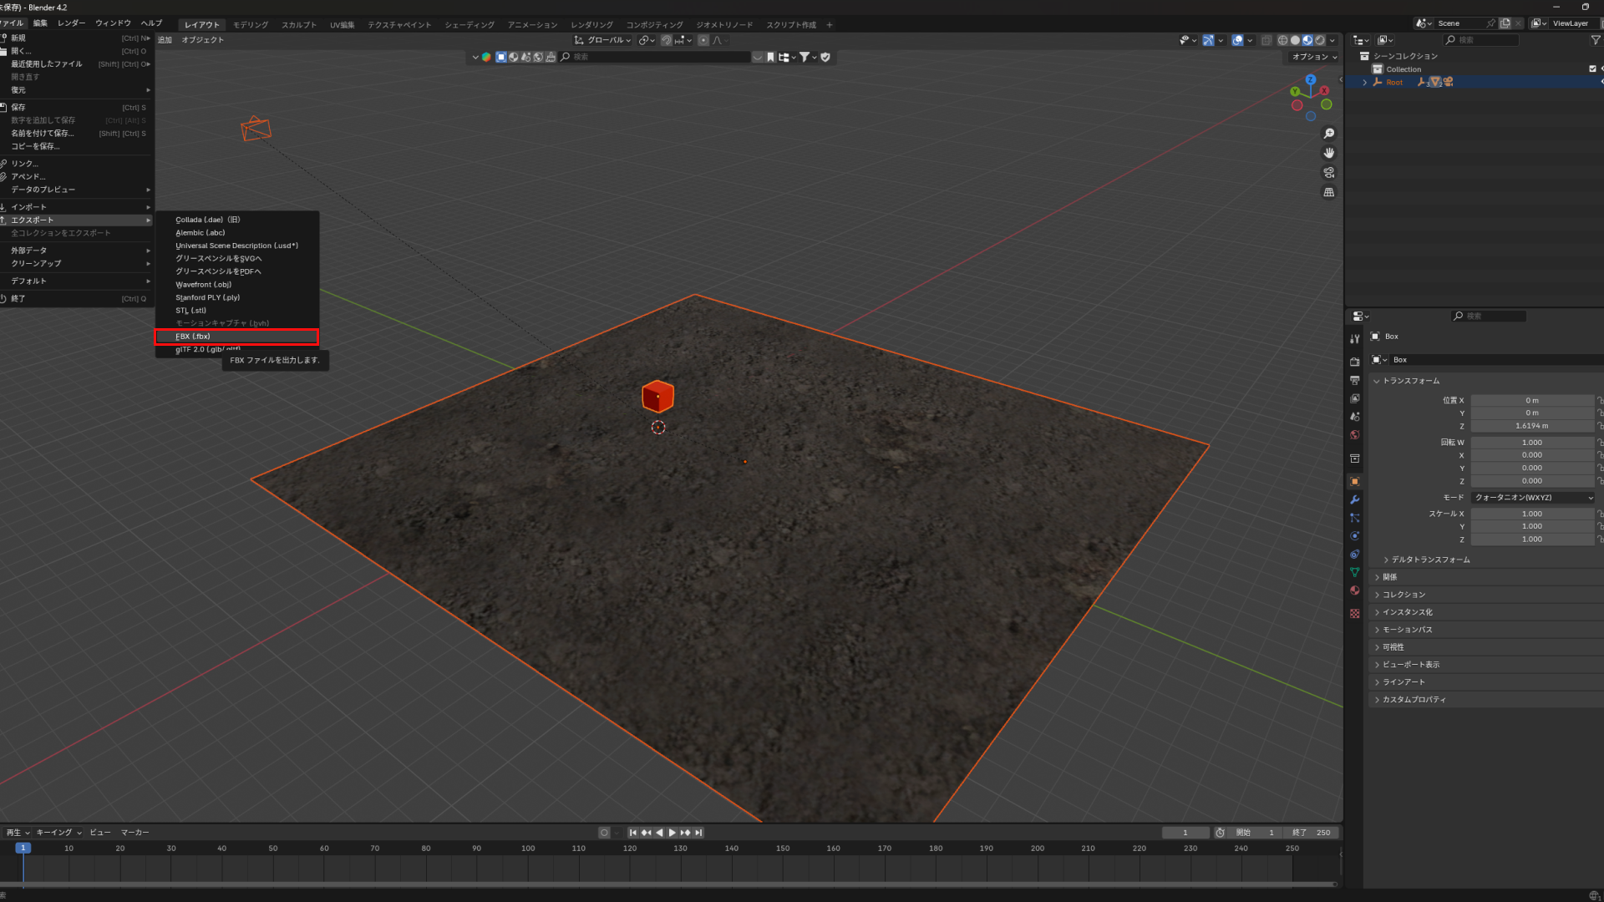Click the bookmark icon in asset bar
This screenshot has width=1604, height=902.
pos(770,58)
